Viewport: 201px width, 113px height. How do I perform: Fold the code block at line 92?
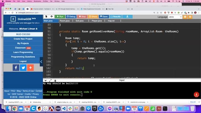(x=52, y=35)
